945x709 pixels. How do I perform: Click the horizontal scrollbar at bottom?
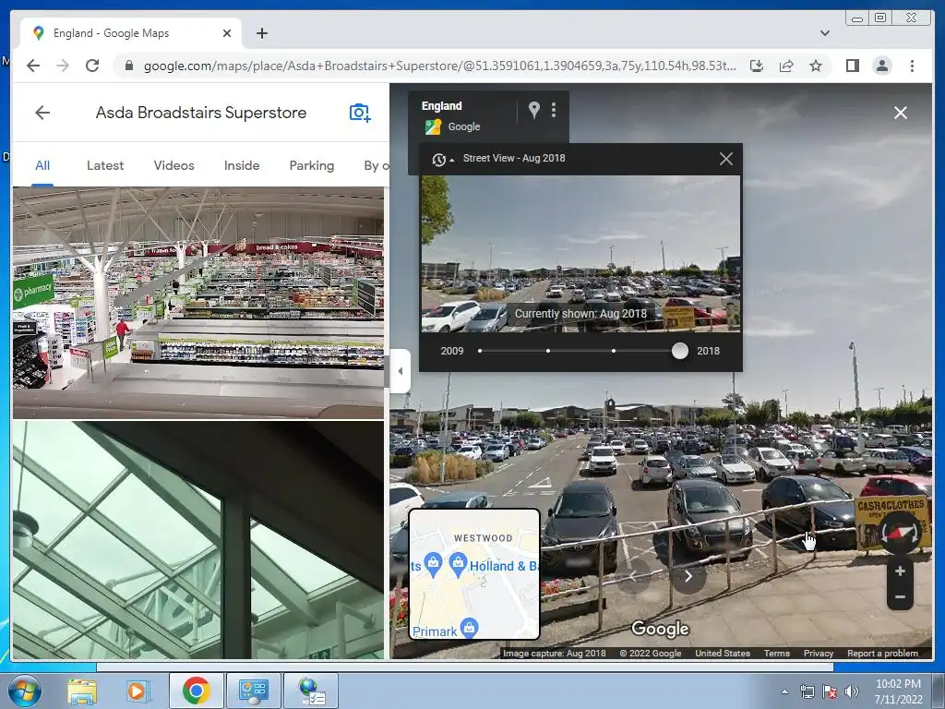(x=465, y=667)
